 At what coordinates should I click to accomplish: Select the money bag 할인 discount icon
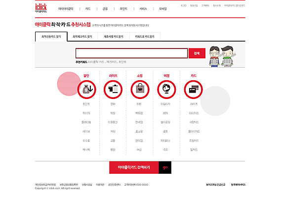[87, 90]
